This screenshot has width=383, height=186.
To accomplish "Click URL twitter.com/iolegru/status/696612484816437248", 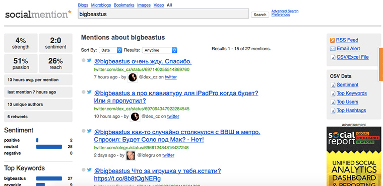I will (141, 147).
